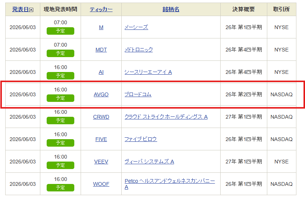This screenshot has width=305, height=200.
Task: Open ticker VEEV link
Action: 101,161
